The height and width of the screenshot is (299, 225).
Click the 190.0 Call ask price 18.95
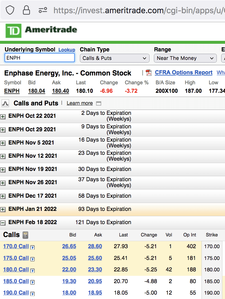pyautogui.click(x=95, y=293)
